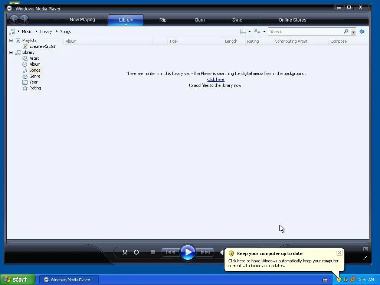
Task: Expand the Music breadcrumb arrow
Action: 19,32
